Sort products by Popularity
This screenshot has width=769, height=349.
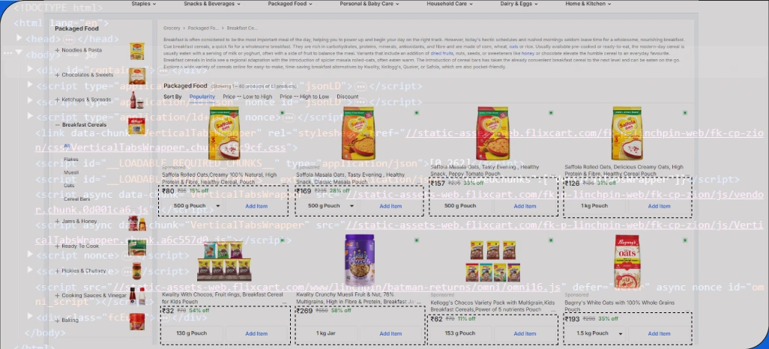(202, 97)
